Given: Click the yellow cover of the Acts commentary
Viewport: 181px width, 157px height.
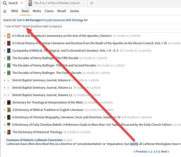Looking at the screenshot, I should 9,36.
